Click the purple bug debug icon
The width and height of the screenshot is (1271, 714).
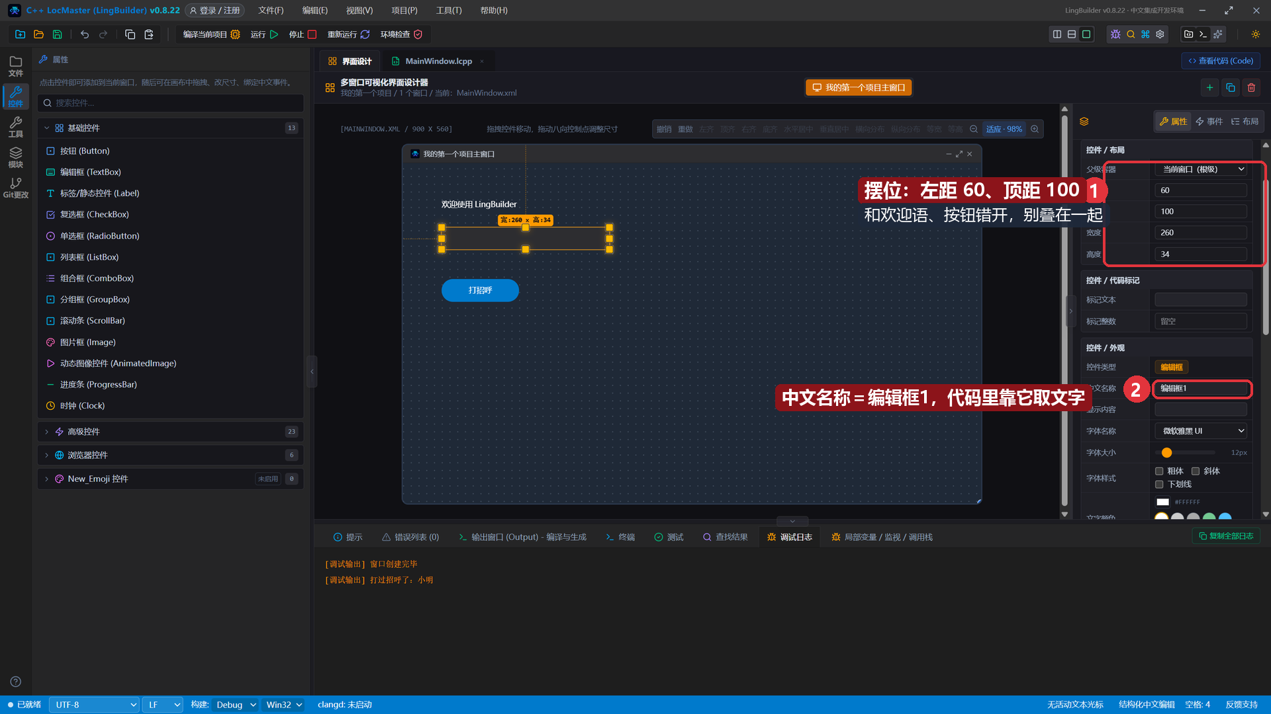1115,34
